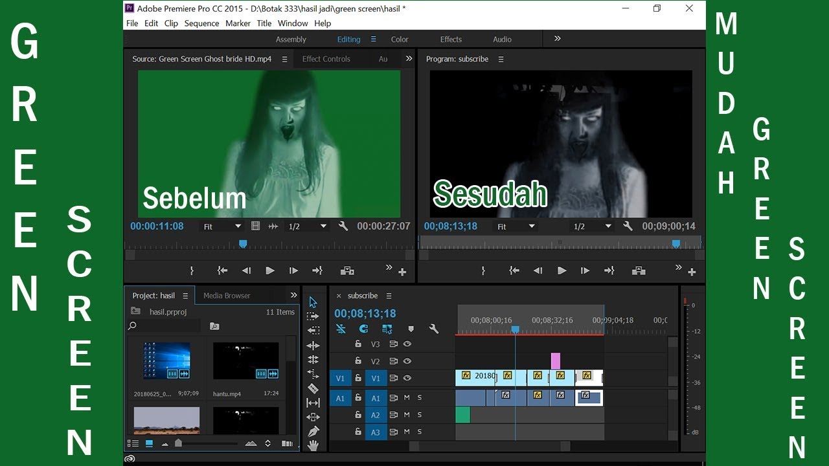Open the Sequence menu
This screenshot has width=829, height=466.
tap(201, 23)
